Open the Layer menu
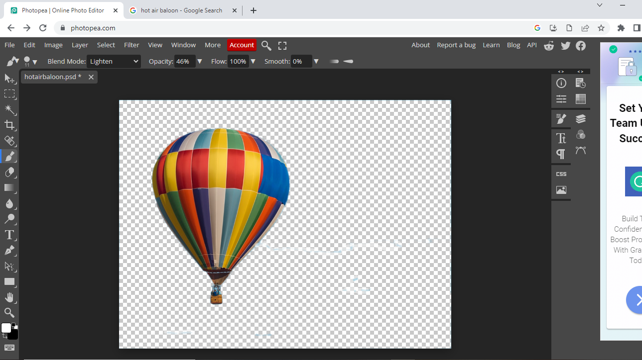This screenshot has height=360, width=642. point(80,45)
